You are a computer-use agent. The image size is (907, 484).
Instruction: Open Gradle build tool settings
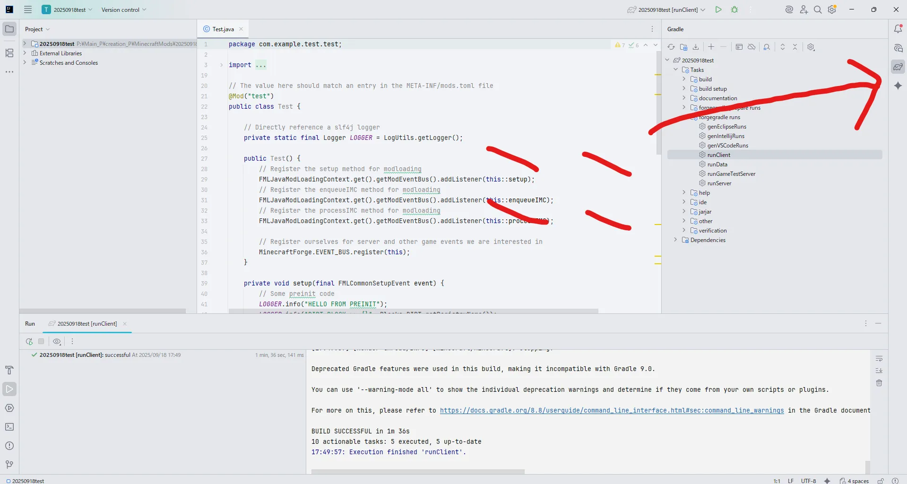click(811, 47)
